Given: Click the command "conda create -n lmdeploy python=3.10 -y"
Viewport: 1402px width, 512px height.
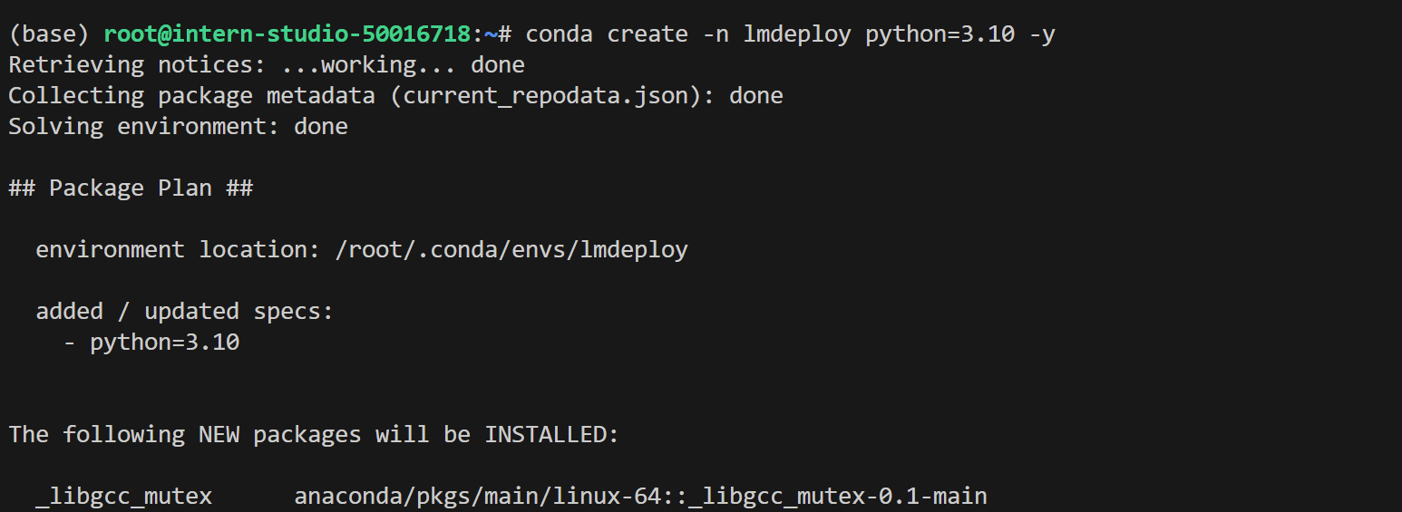Looking at the screenshot, I should coord(790,34).
